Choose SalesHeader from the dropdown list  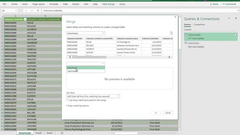pos(85,71)
